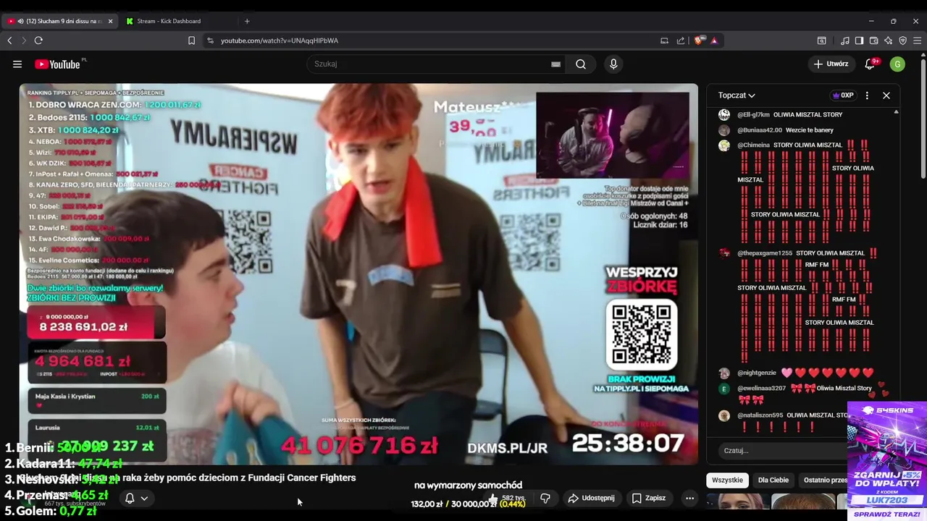Click the @Chimeina chat username
Image resolution: width=927 pixels, height=521 pixels.
[753, 145]
